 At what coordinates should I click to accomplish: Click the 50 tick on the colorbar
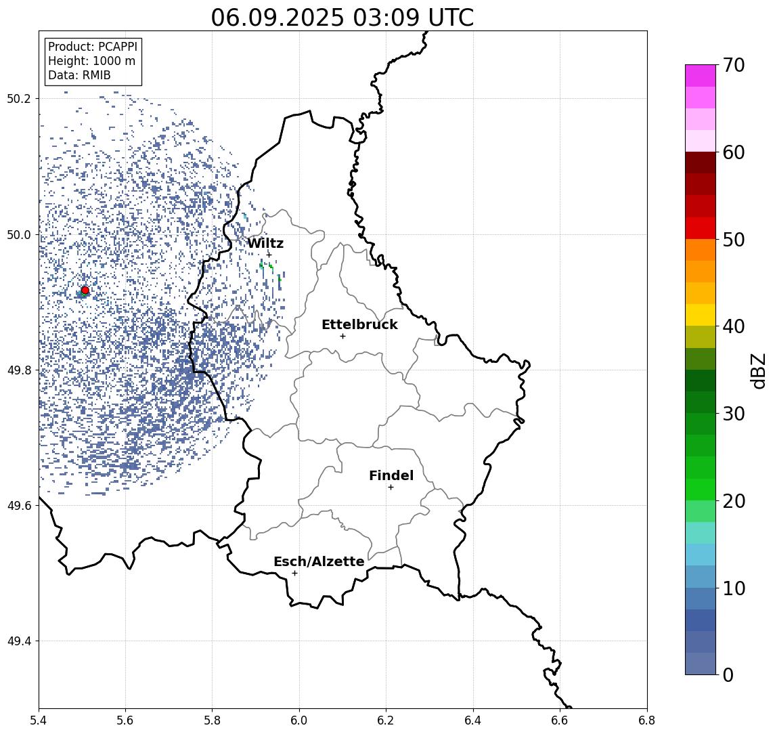[x=734, y=240]
